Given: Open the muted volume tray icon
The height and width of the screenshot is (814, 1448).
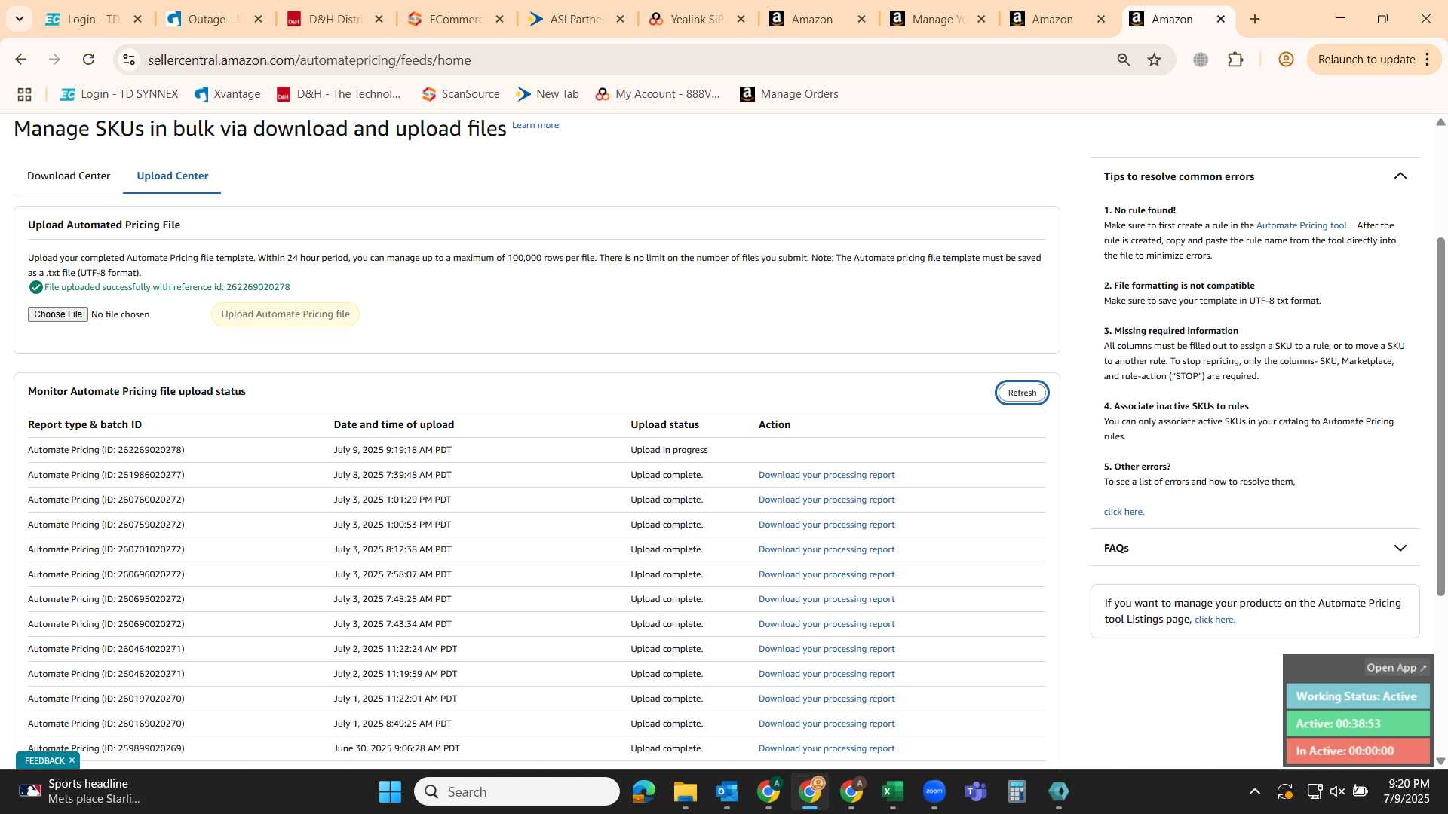Looking at the screenshot, I should pyautogui.click(x=1337, y=791).
